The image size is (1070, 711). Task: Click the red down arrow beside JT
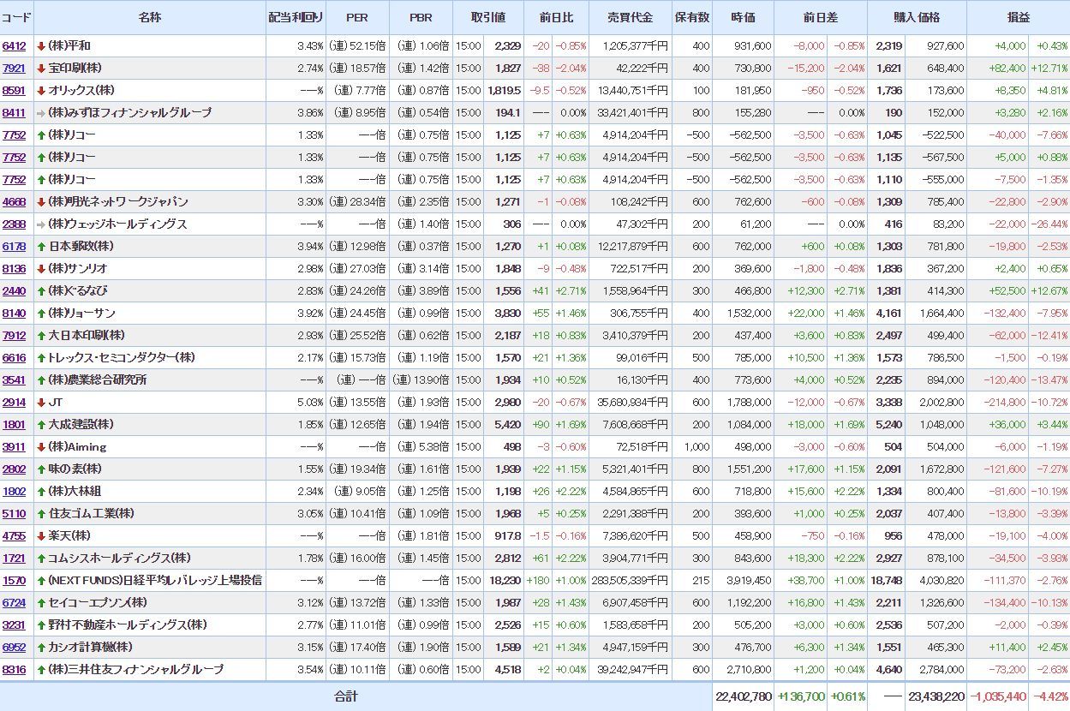pos(40,403)
